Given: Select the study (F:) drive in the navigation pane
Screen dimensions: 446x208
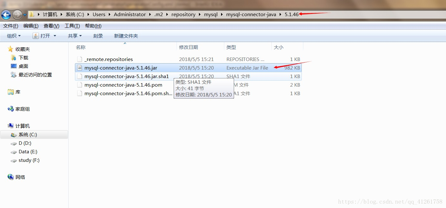Looking at the screenshot, I should click(x=29, y=160).
